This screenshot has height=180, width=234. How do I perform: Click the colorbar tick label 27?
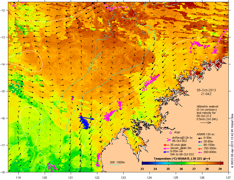click(194, 169)
